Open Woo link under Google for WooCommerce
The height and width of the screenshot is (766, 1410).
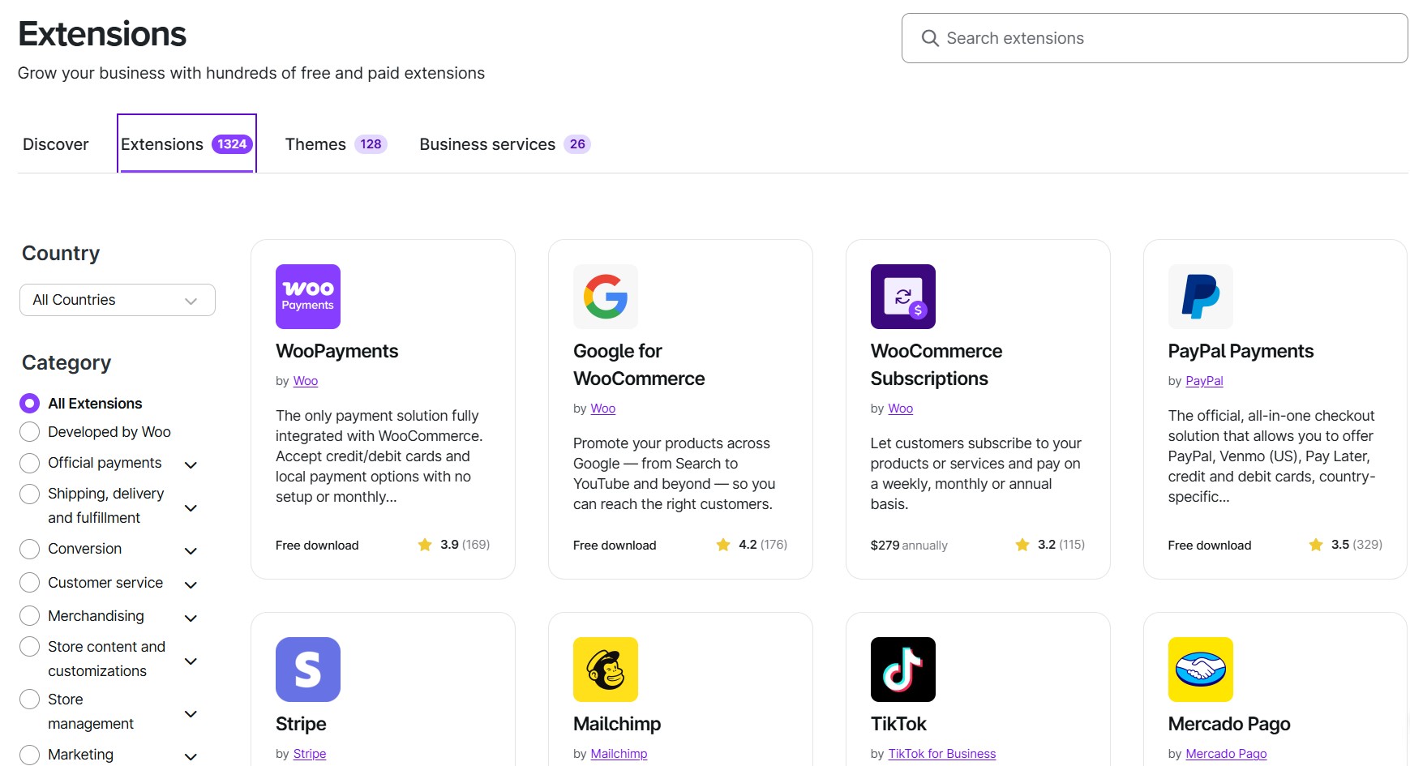click(x=603, y=409)
